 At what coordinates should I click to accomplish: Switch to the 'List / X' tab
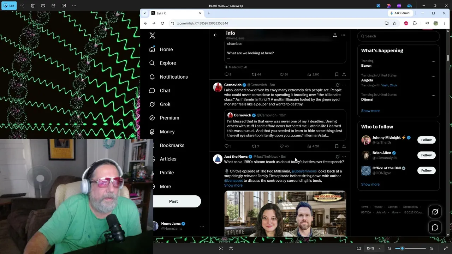click(x=177, y=13)
